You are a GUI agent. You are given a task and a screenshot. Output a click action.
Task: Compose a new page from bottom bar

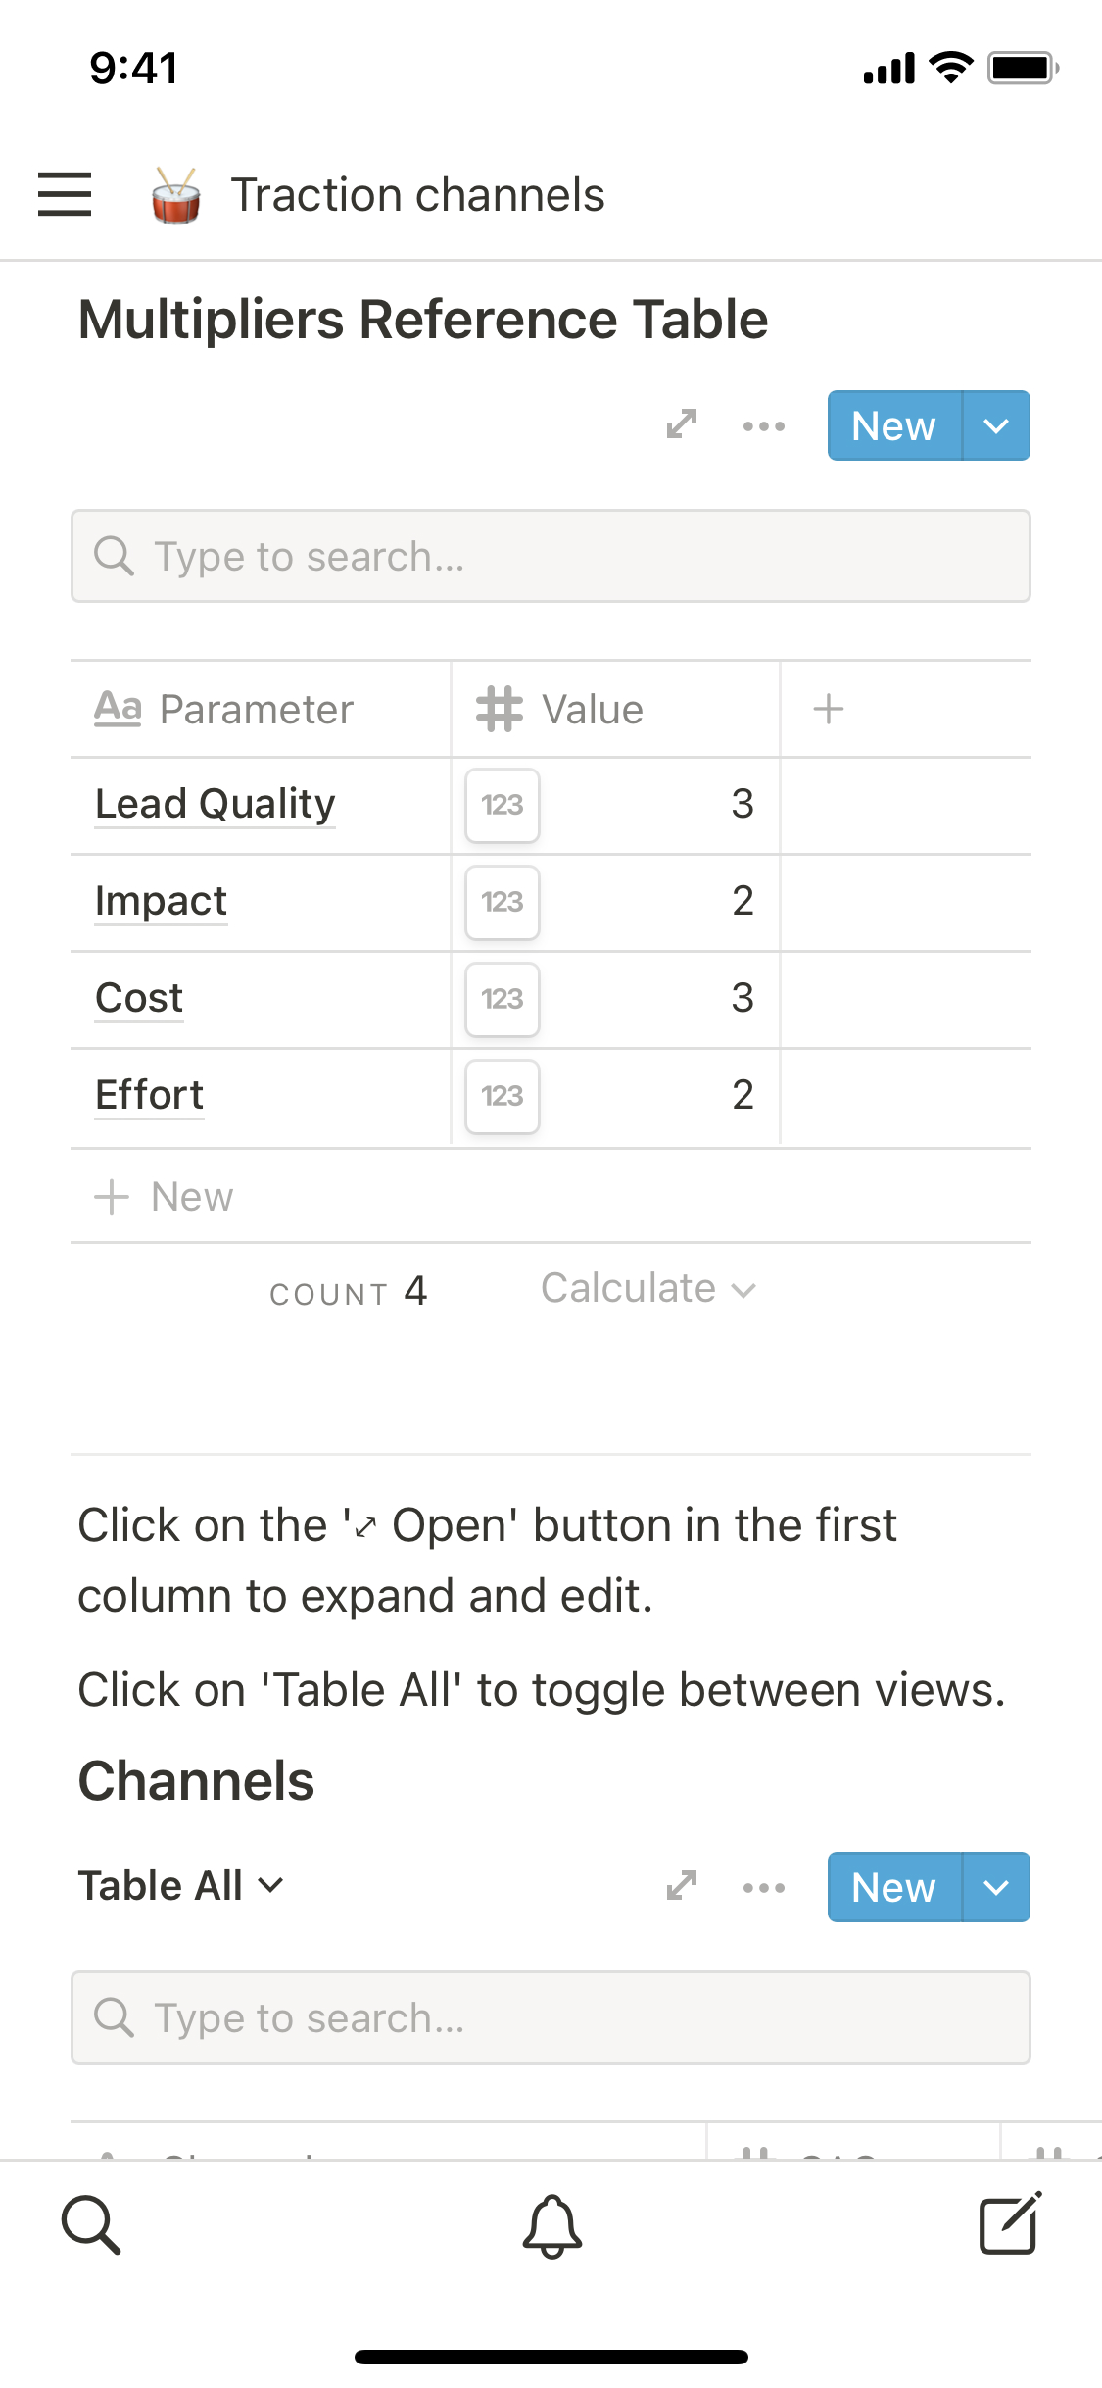1010,2223
